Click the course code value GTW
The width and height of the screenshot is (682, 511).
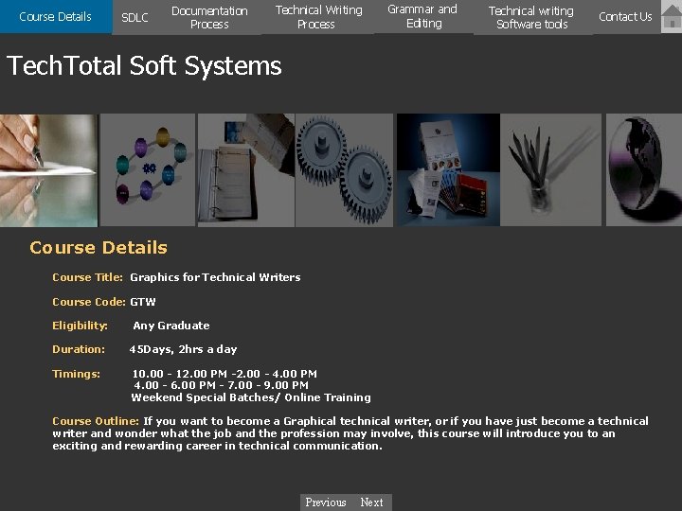(143, 302)
